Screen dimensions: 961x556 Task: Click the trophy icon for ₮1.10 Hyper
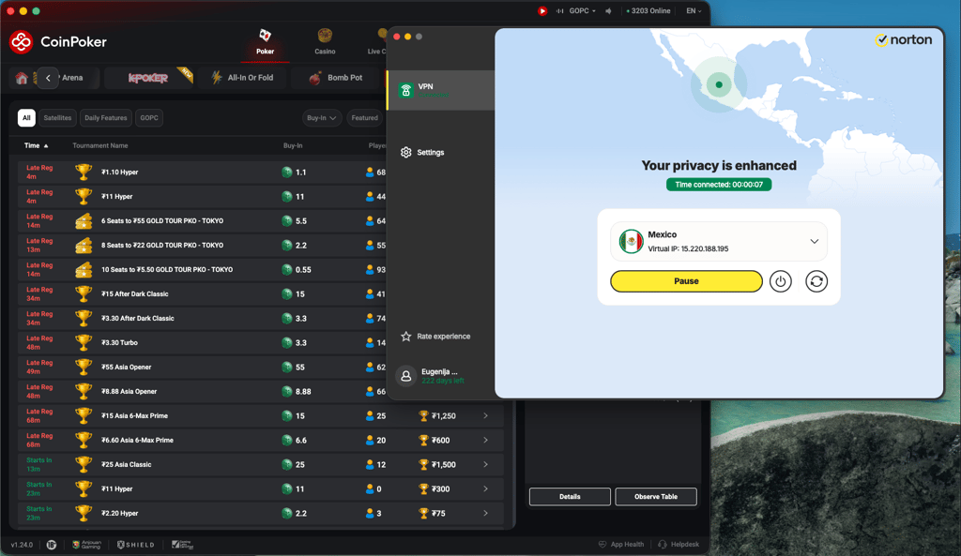pos(84,173)
